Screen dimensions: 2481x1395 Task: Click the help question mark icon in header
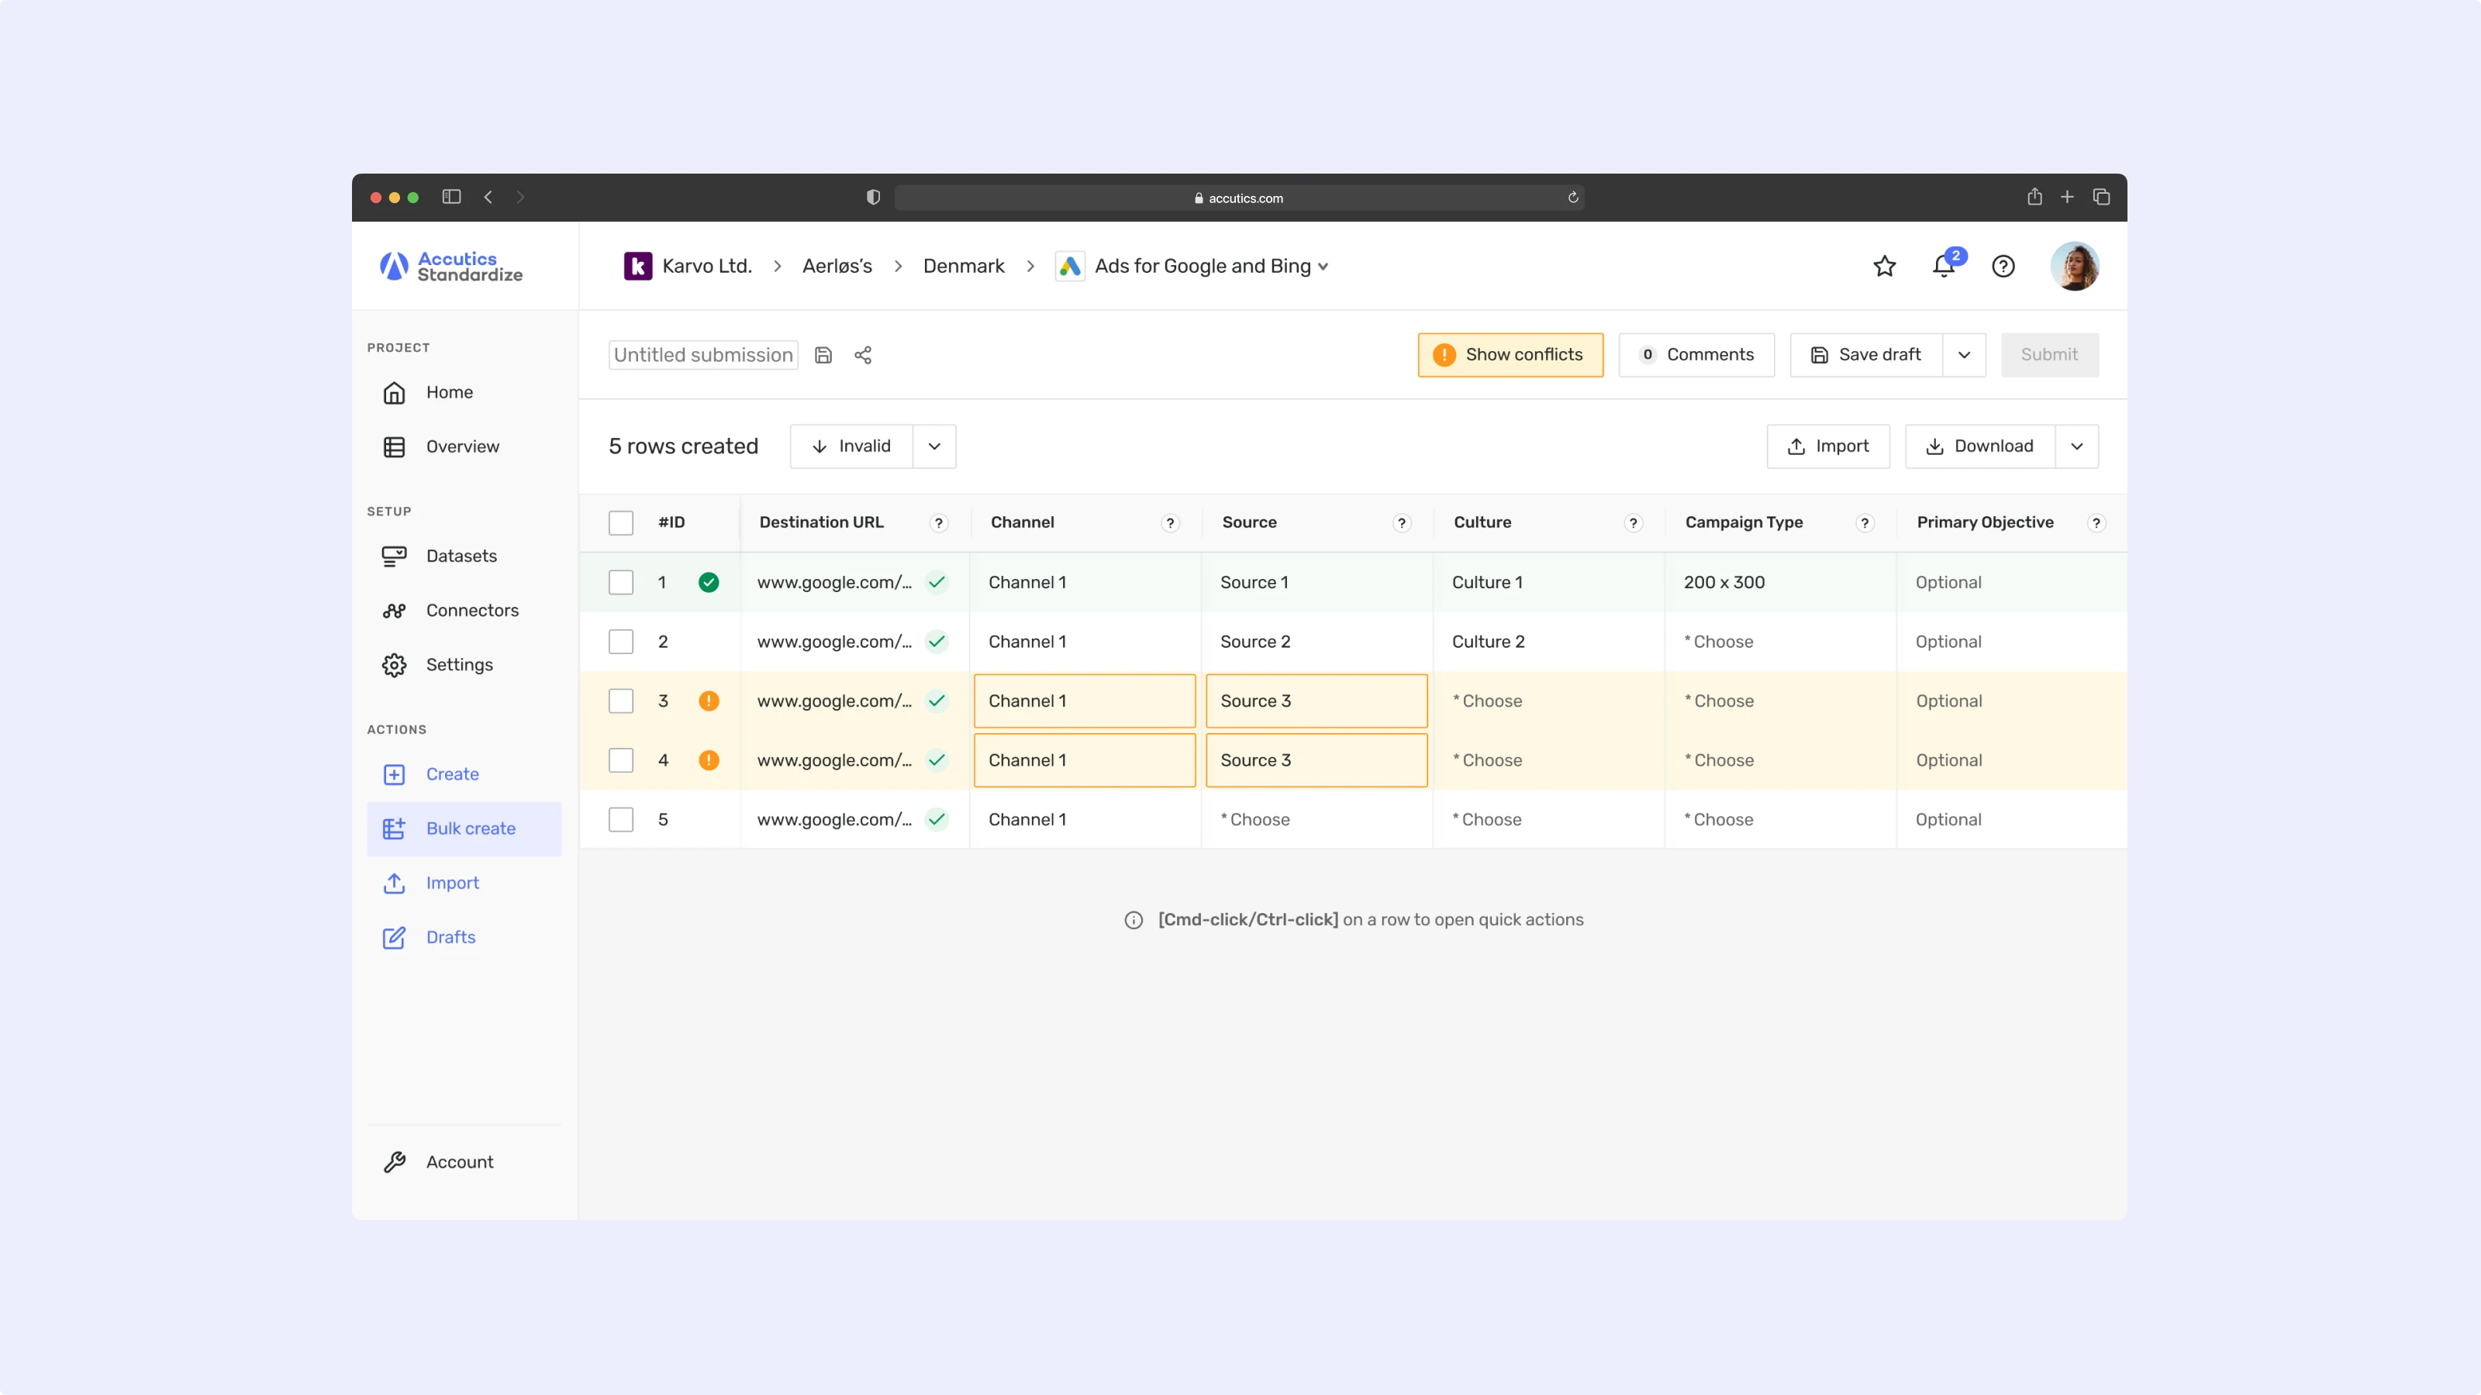coord(2003,266)
